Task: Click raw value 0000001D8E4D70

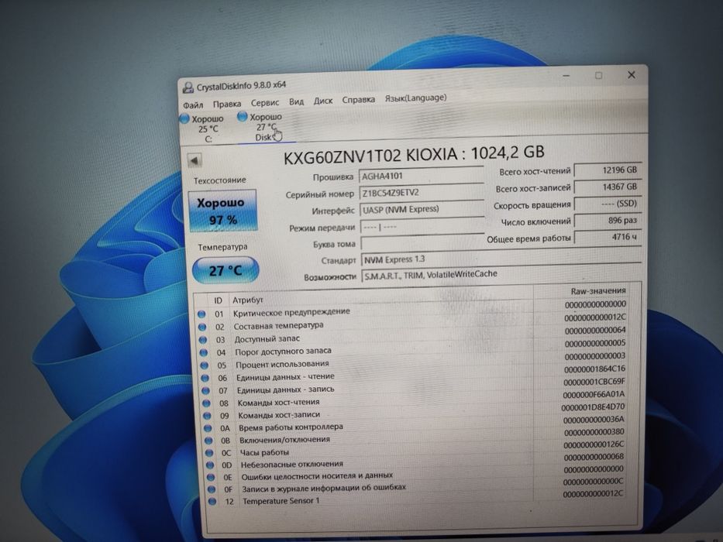Action: click(593, 407)
